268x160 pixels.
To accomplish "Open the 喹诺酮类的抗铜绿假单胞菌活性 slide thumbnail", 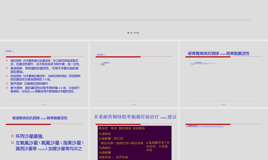I will point(44,134).
